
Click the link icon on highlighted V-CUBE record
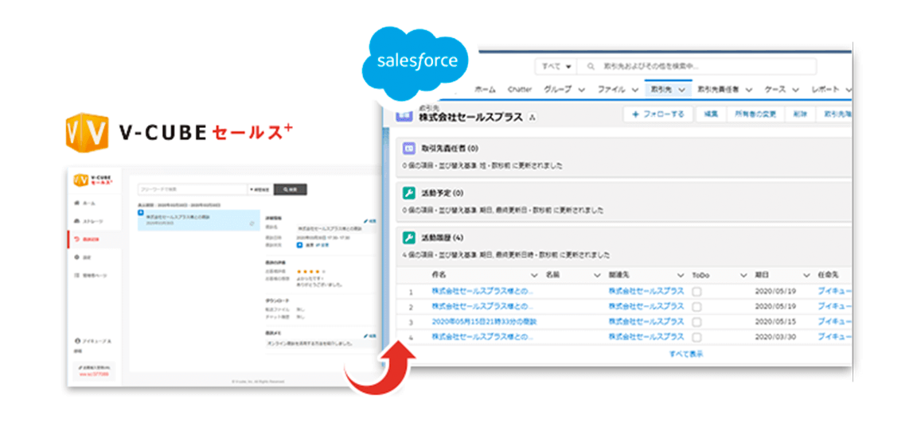252,223
